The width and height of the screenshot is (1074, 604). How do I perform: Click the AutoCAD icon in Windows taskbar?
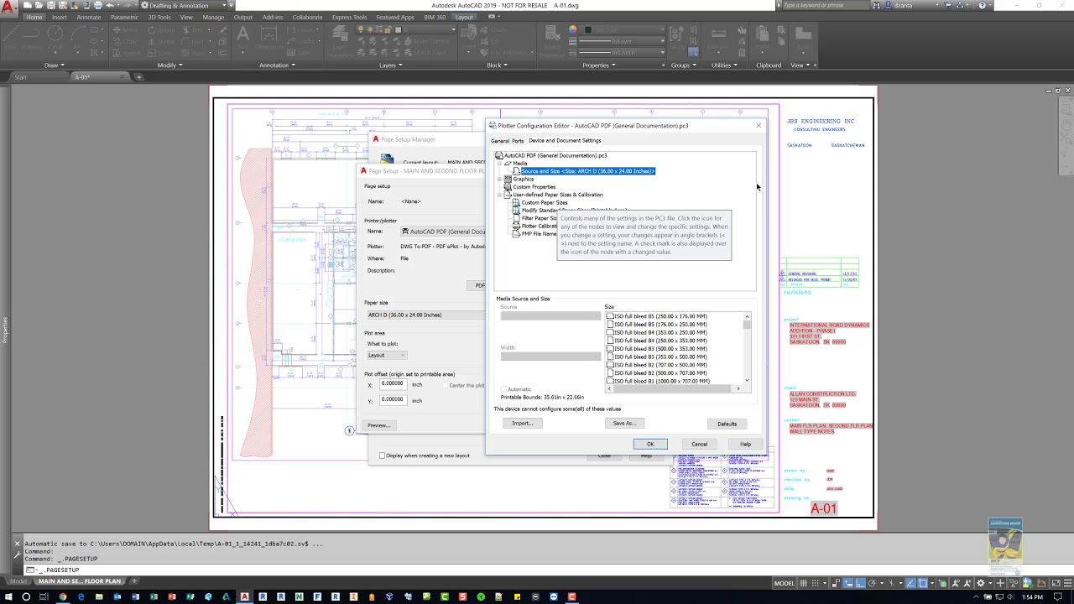click(244, 597)
